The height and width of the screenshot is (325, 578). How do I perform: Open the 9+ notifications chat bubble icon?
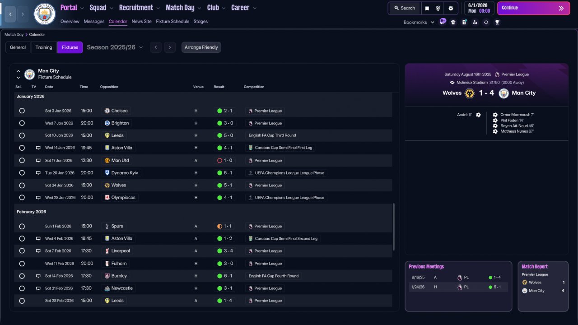tap(443, 22)
